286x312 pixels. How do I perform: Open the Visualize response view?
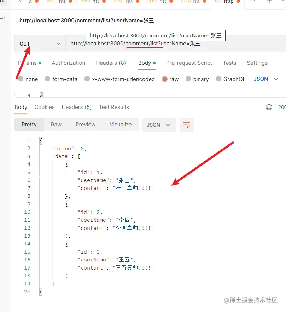coord(121,125)
